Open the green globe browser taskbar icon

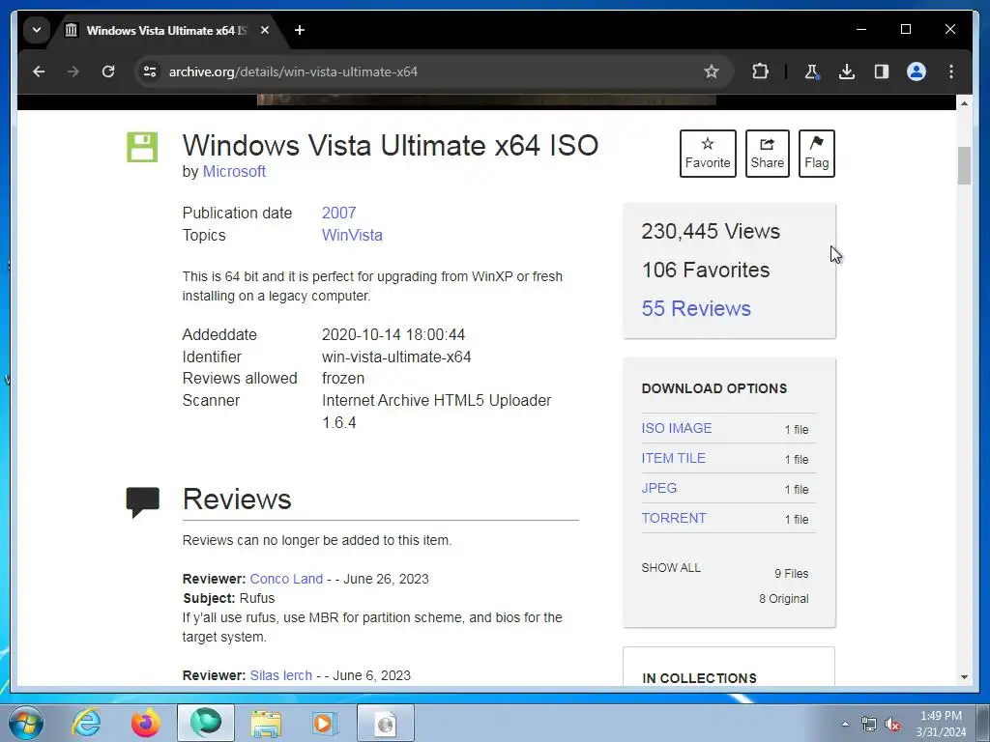pos(206,723)
